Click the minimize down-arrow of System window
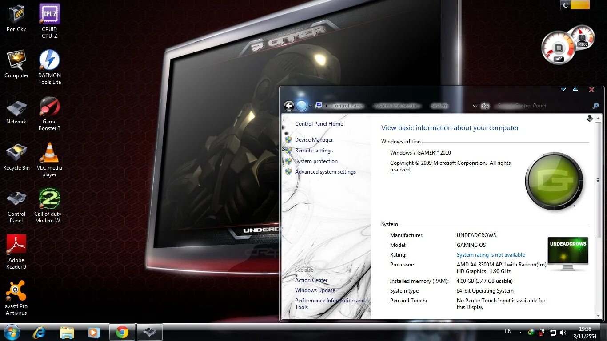 [563, 89]
